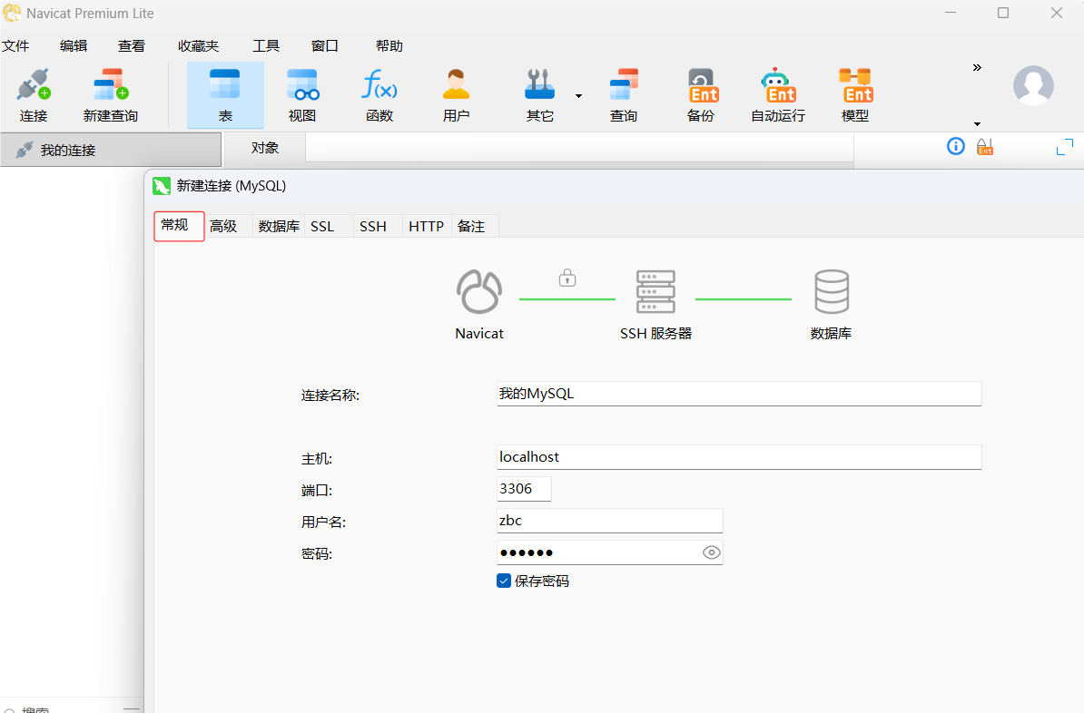1084x713 pixels.
Task: Click the orange Ent icon beside info
Action: pos(984,146)
